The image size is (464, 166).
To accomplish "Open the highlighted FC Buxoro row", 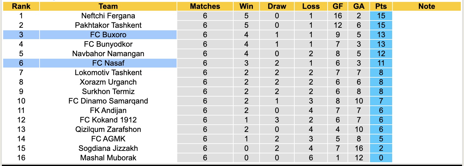I will (108, 35).
